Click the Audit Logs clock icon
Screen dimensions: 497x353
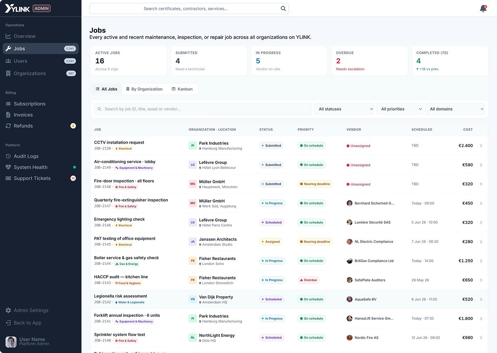pyautogui.click(x=8, y=156)
